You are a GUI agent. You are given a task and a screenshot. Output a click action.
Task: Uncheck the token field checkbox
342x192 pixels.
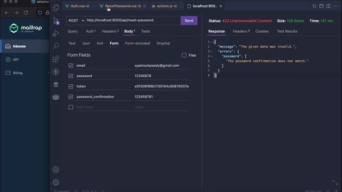coord(71,86)
